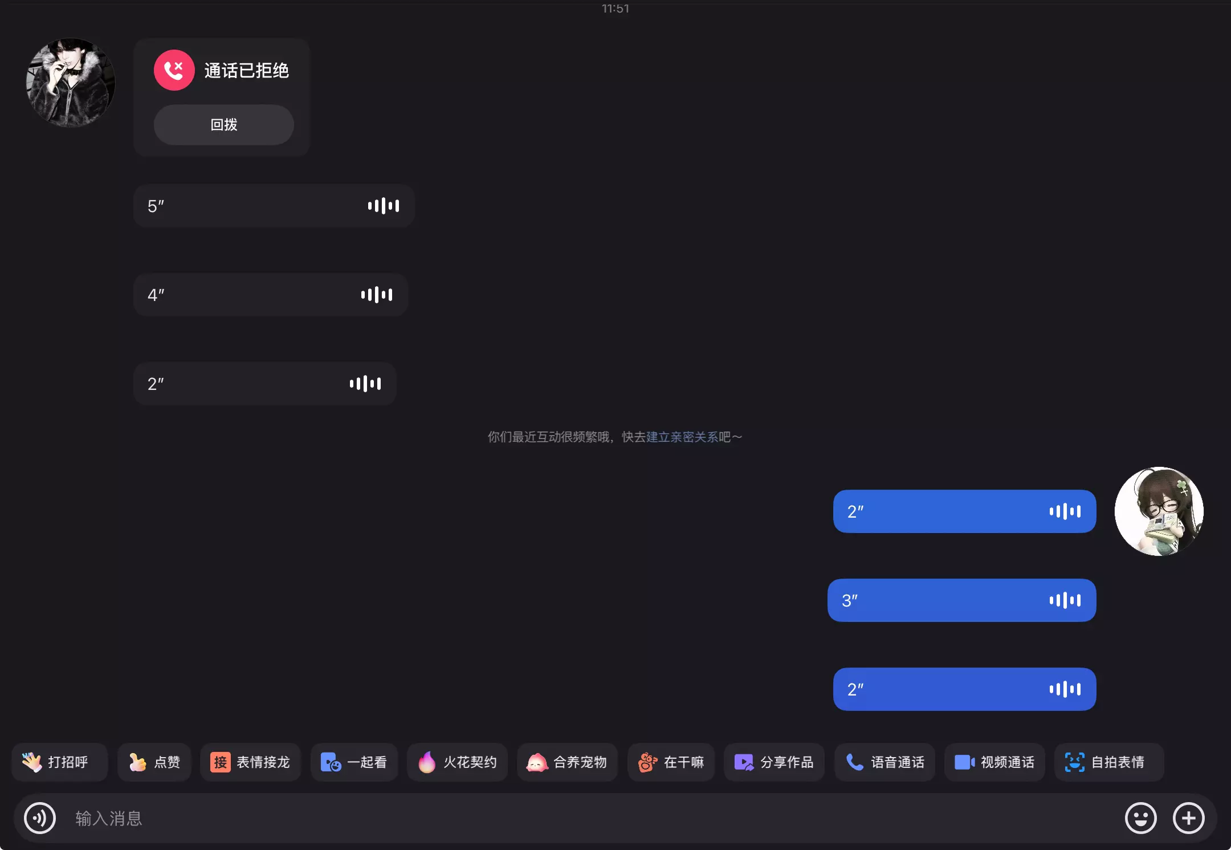Start 一起看 watch together
This screenshot has width=1231, height=850.
[354, 762]
